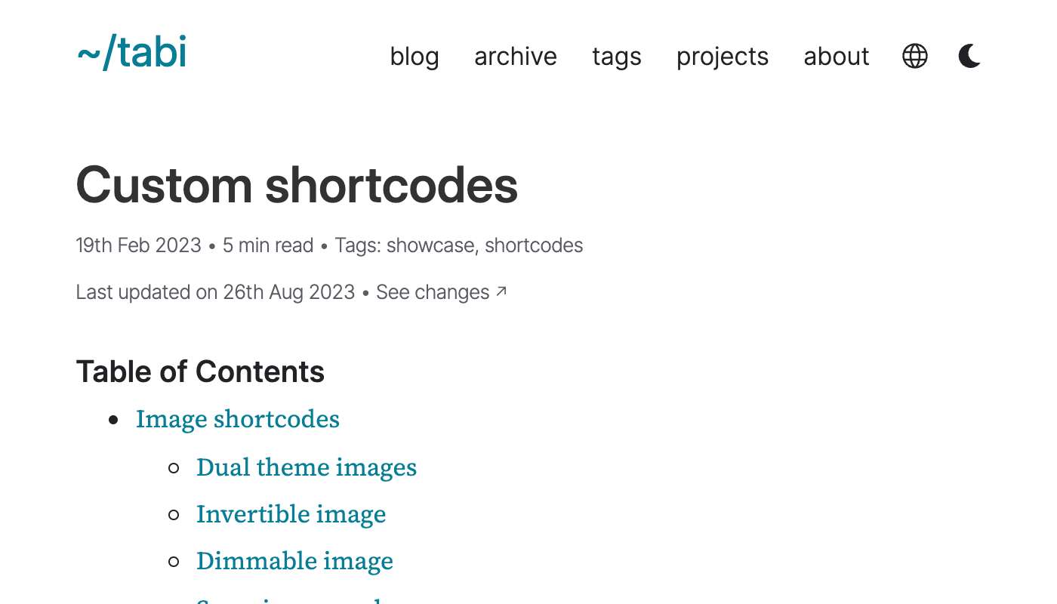Click the external link arrow next to See changes
The width and height of the screenshot is (1057, 604).
click(501, 291)
